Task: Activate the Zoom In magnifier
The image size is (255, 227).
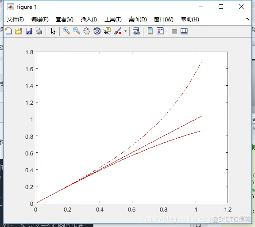Action: pos(66,31)
